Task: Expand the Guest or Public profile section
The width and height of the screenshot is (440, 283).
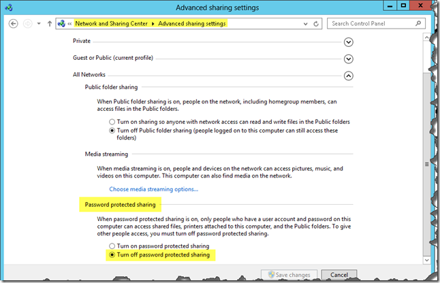Action: [x=349, y=59]
